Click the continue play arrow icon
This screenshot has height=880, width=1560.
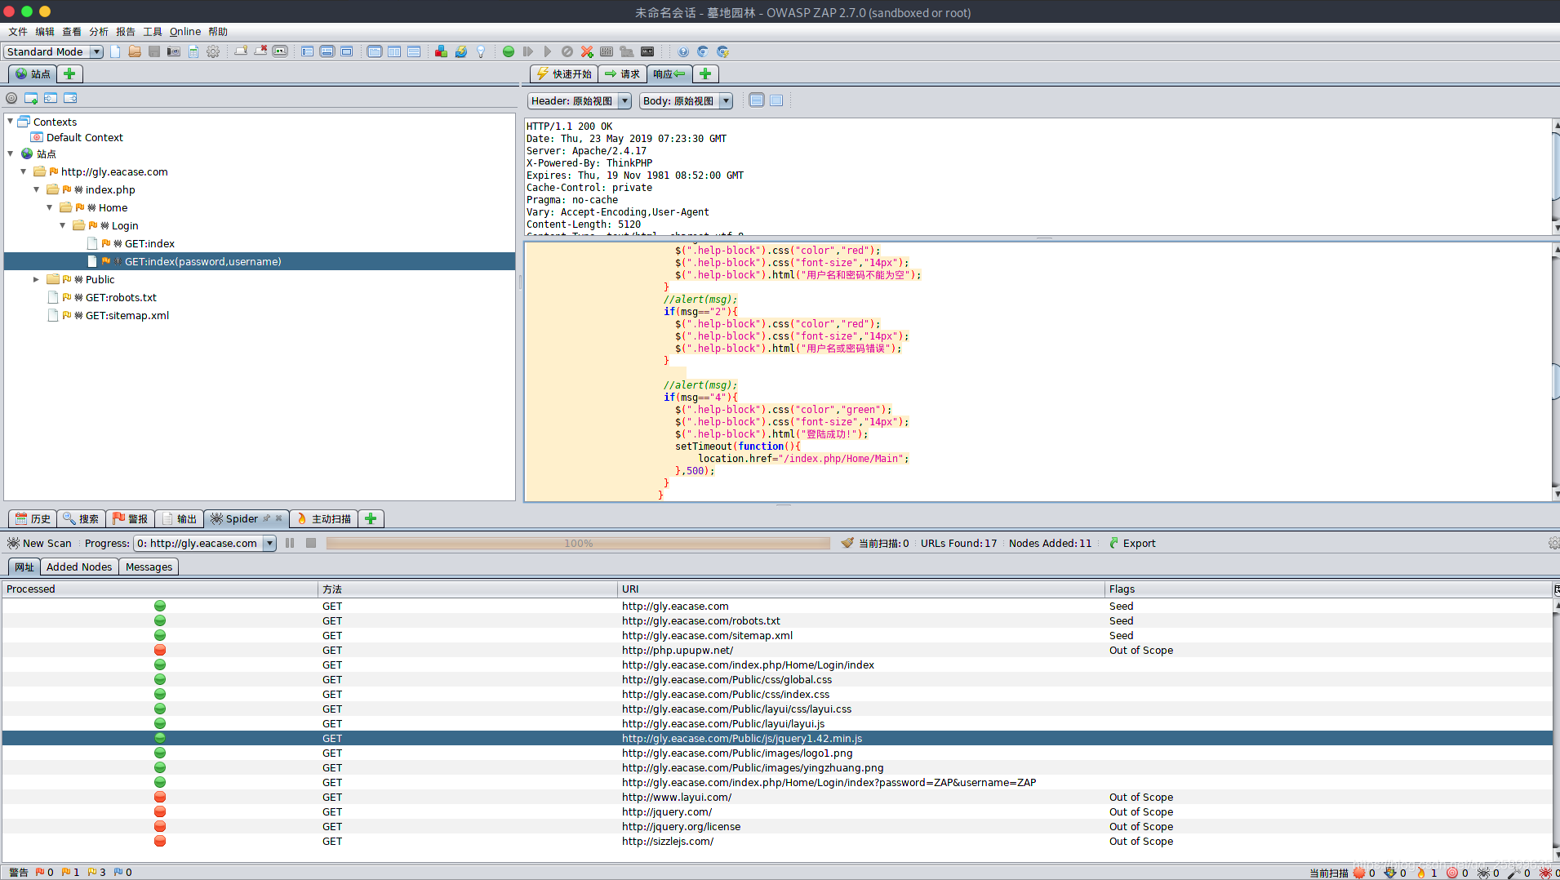[548, 51]
